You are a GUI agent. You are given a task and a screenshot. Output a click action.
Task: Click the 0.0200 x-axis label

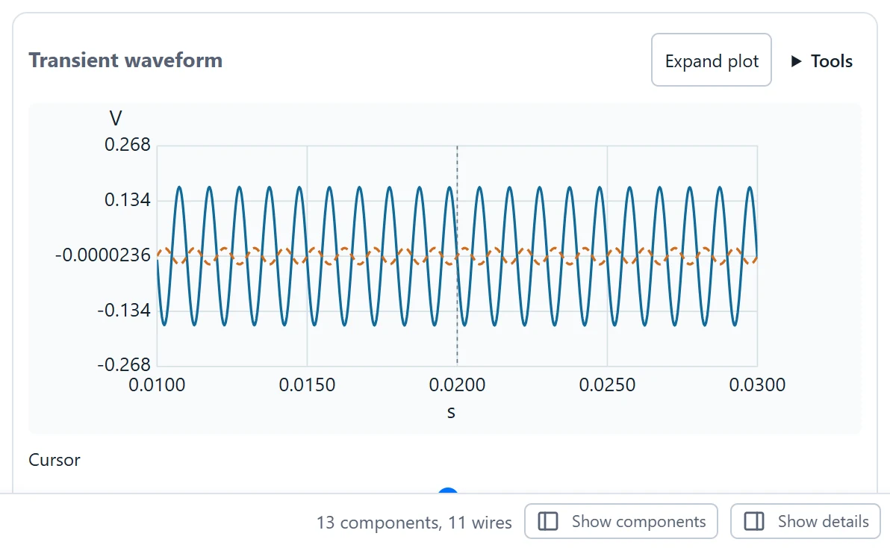point(457,385)
